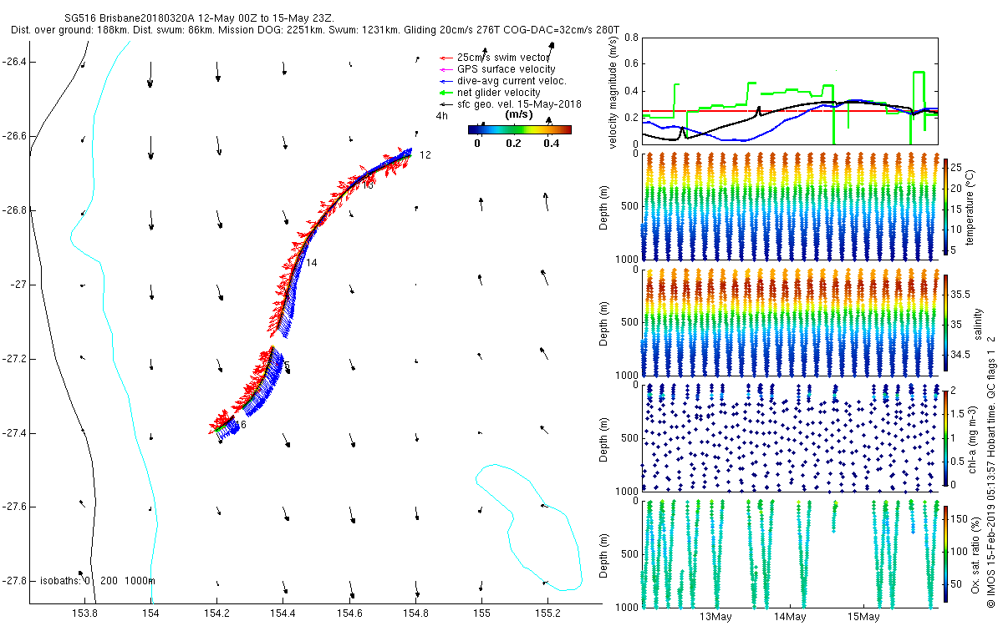
Task: Click longitude tick '155.2' on the map
Action: [x=547, y=613]
